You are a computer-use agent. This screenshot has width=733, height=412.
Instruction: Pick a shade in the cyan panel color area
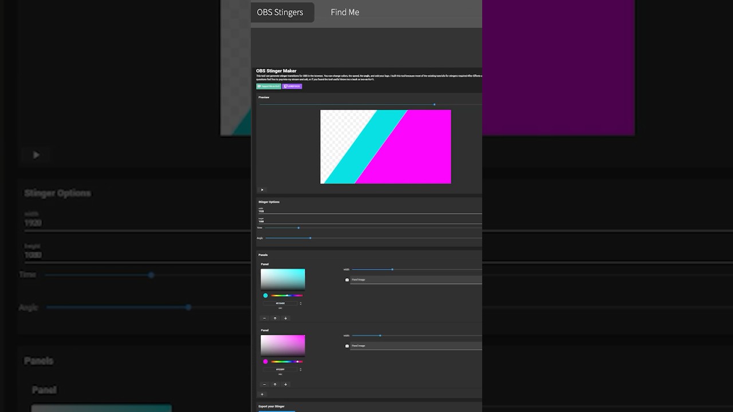[x=283, y=279]
